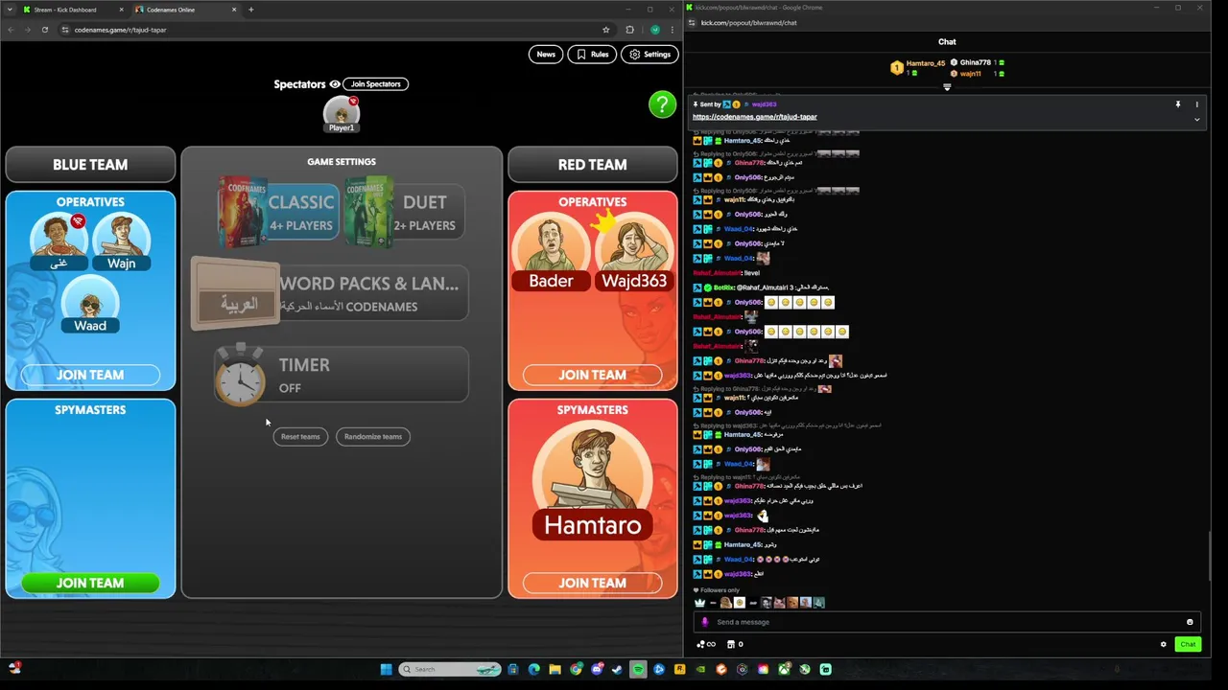Open Word Packs & Language setting
Screen dimensions: 1228x690
(x=330, y=293)
